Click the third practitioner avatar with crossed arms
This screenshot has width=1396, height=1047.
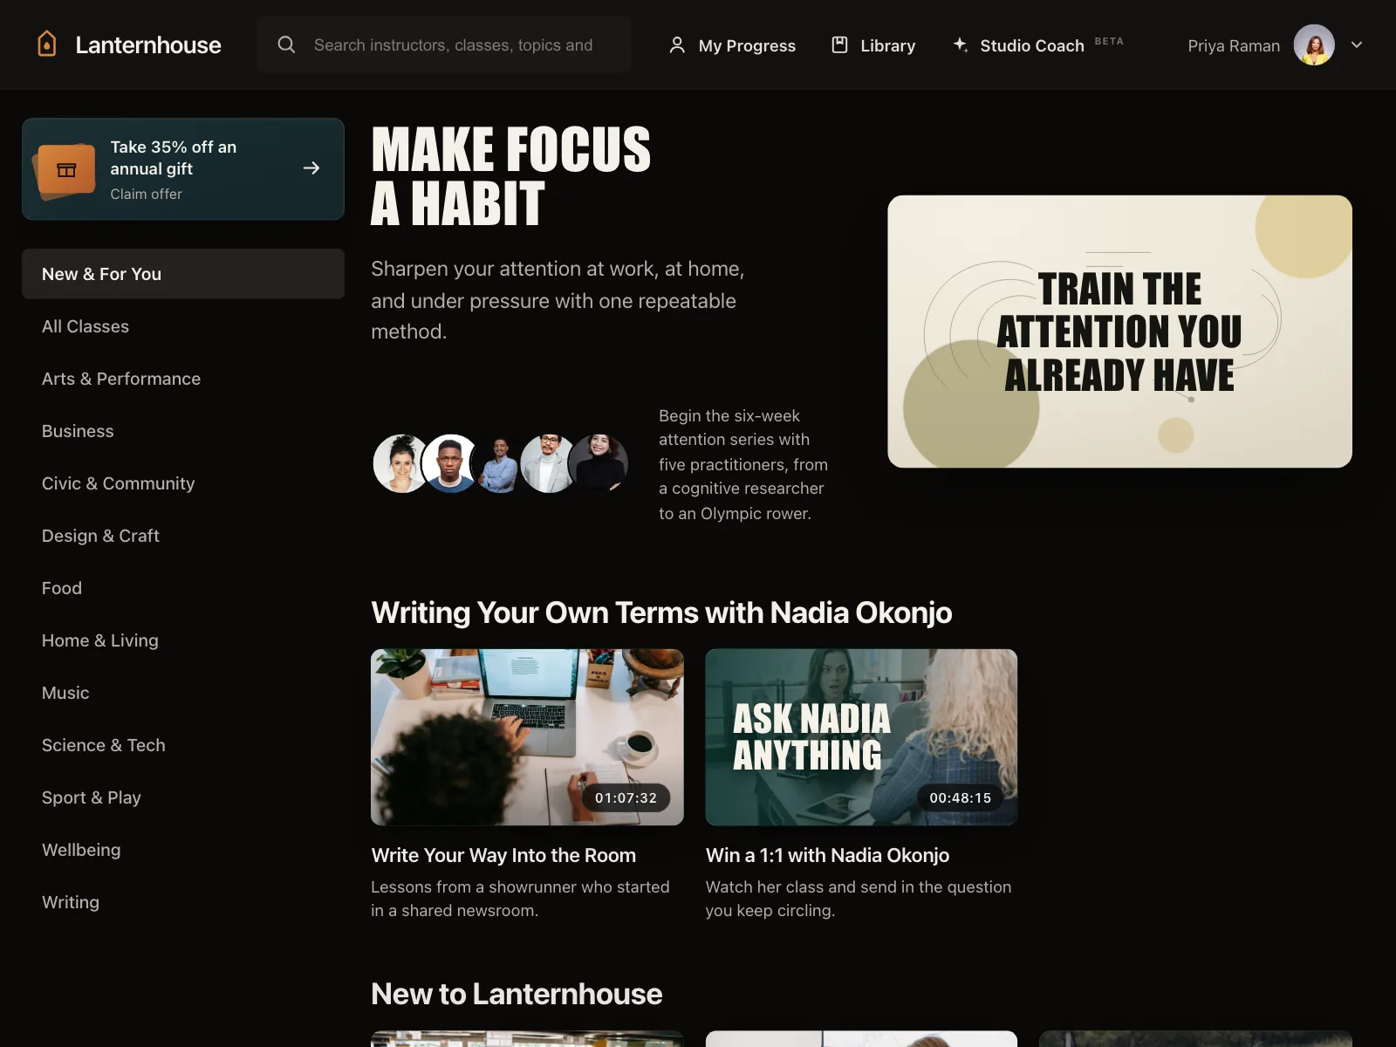click(x=498, y=463)
